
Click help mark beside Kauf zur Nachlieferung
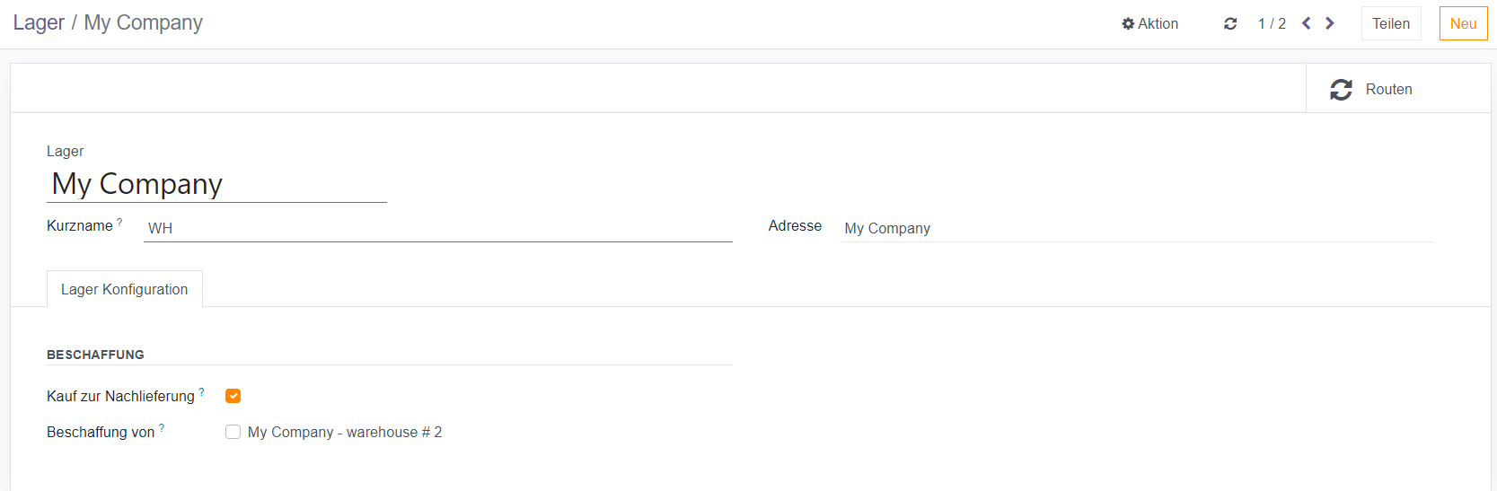[201, 392]
